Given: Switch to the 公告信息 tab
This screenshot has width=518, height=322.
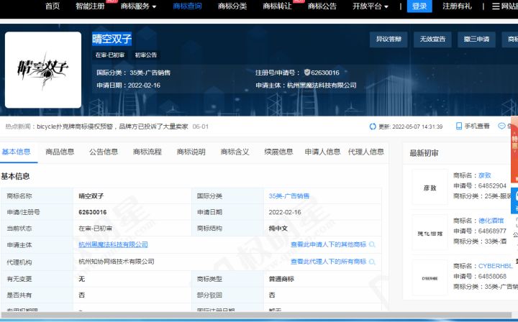Looking at the screenshot, I should [104, 152].
